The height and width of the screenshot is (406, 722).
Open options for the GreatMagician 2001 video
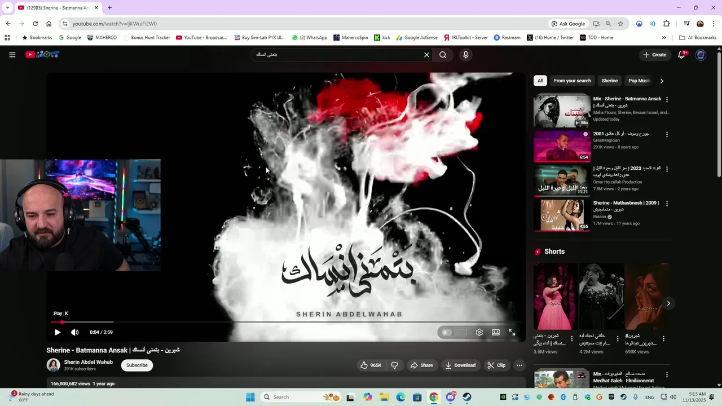pos(667,135)
